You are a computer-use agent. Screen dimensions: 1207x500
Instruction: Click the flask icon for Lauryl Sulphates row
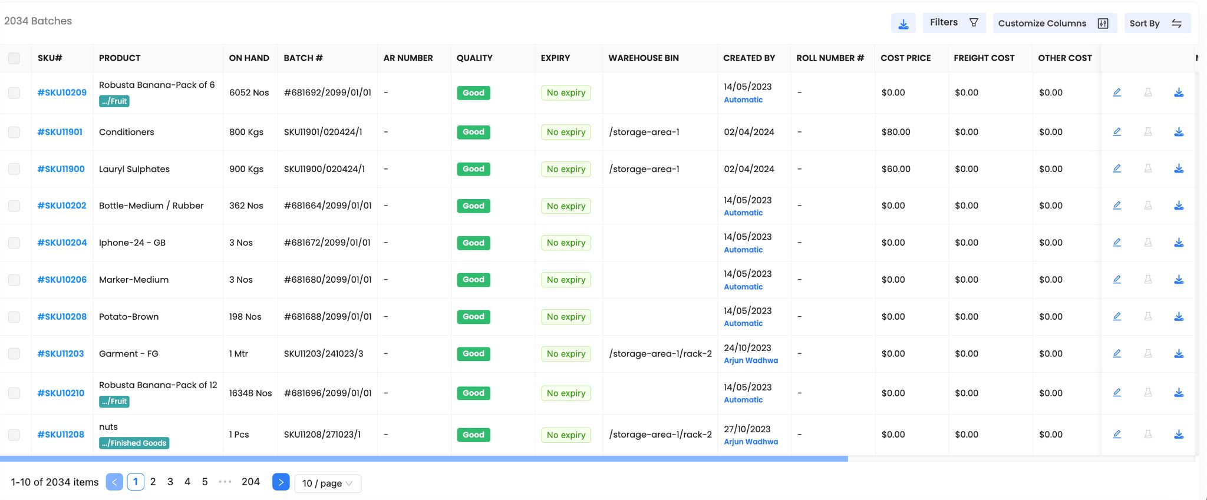[1147, 169]
